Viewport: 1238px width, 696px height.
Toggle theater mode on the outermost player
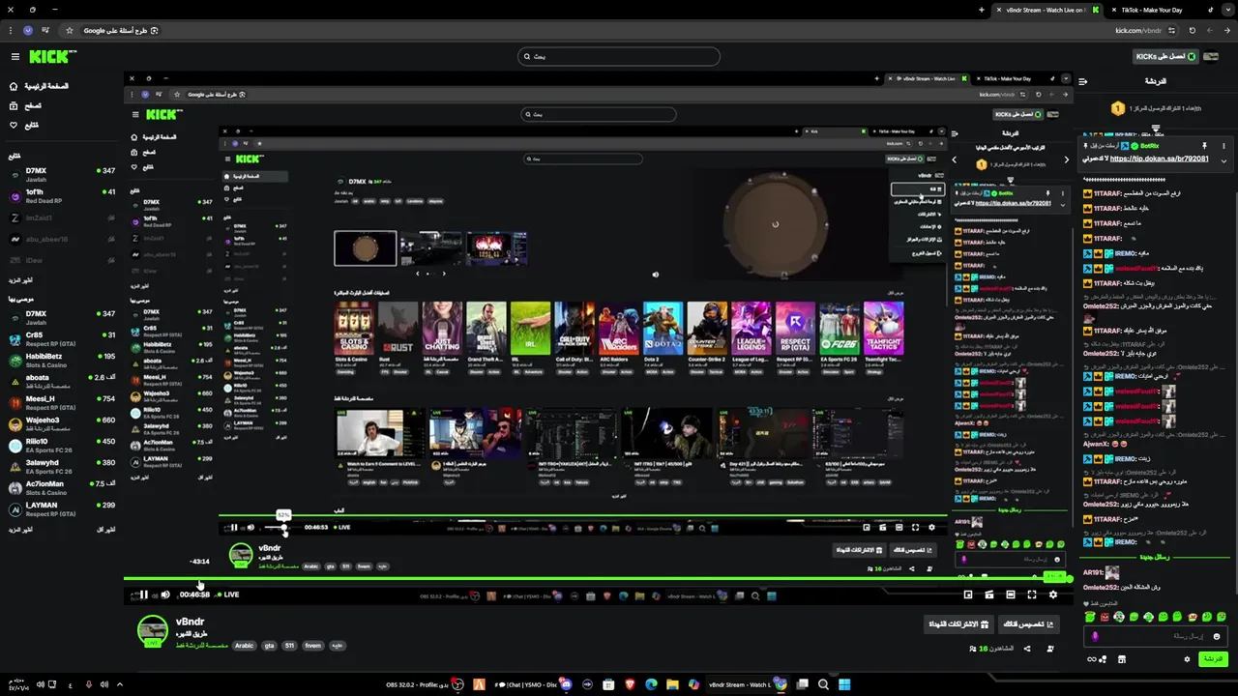(1011, 594)
